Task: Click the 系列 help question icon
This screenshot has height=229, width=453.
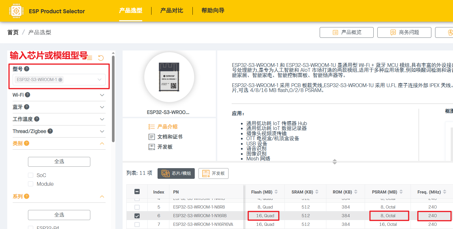Action: pos(27,196)
